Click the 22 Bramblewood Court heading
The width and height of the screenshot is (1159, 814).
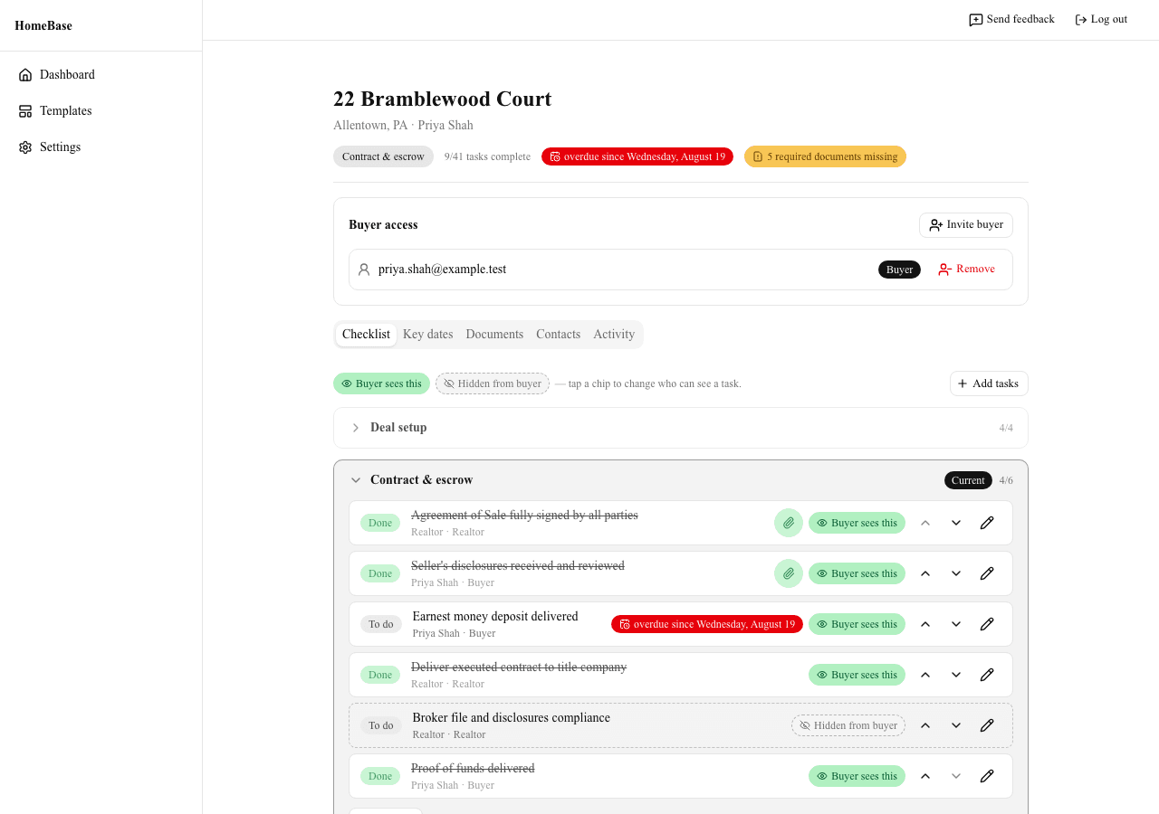[442, 99]
